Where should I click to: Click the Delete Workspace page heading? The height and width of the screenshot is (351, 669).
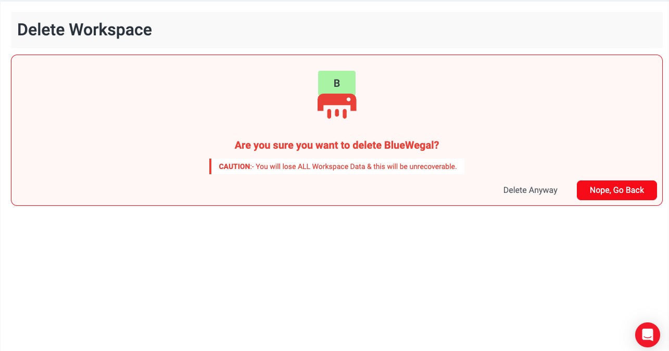[x=84, y=30]
